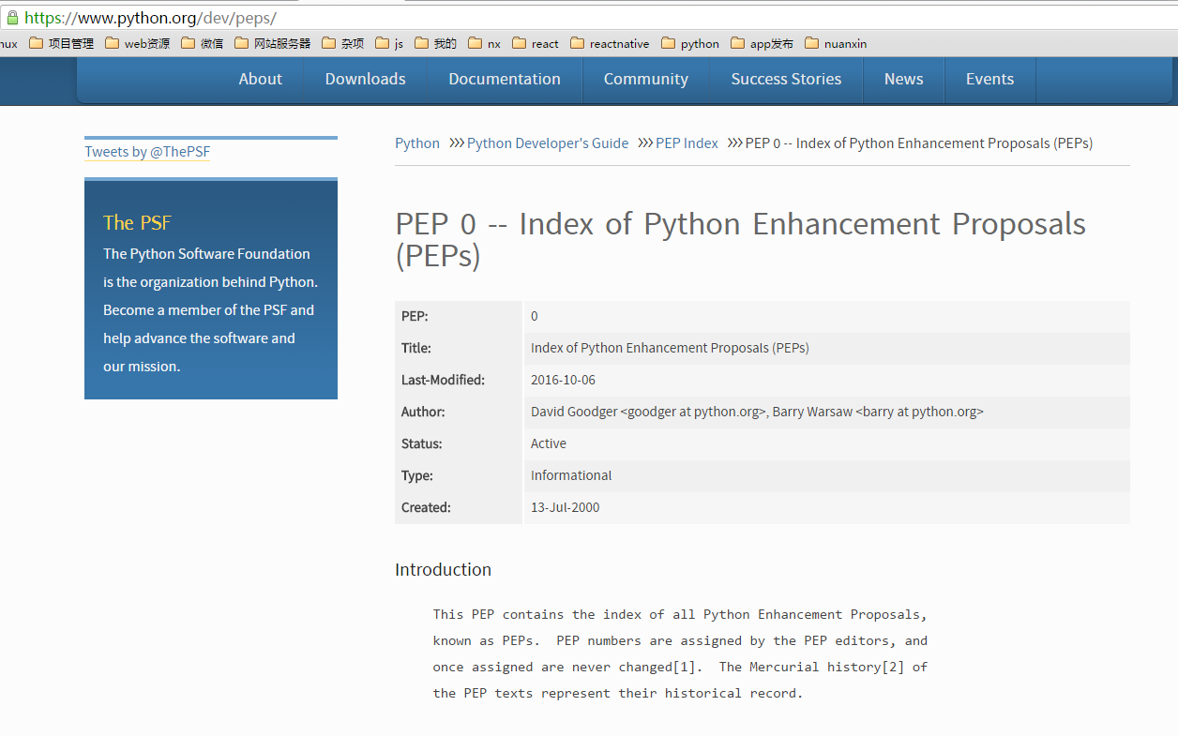The width and height of the screenshot is (1178, 736).
Task: Click the green secure lock icon
Action: click(x=12, y=18)
